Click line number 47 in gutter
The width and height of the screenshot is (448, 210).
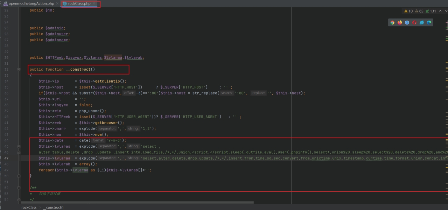pyautogui.click(x=7, y=158)
